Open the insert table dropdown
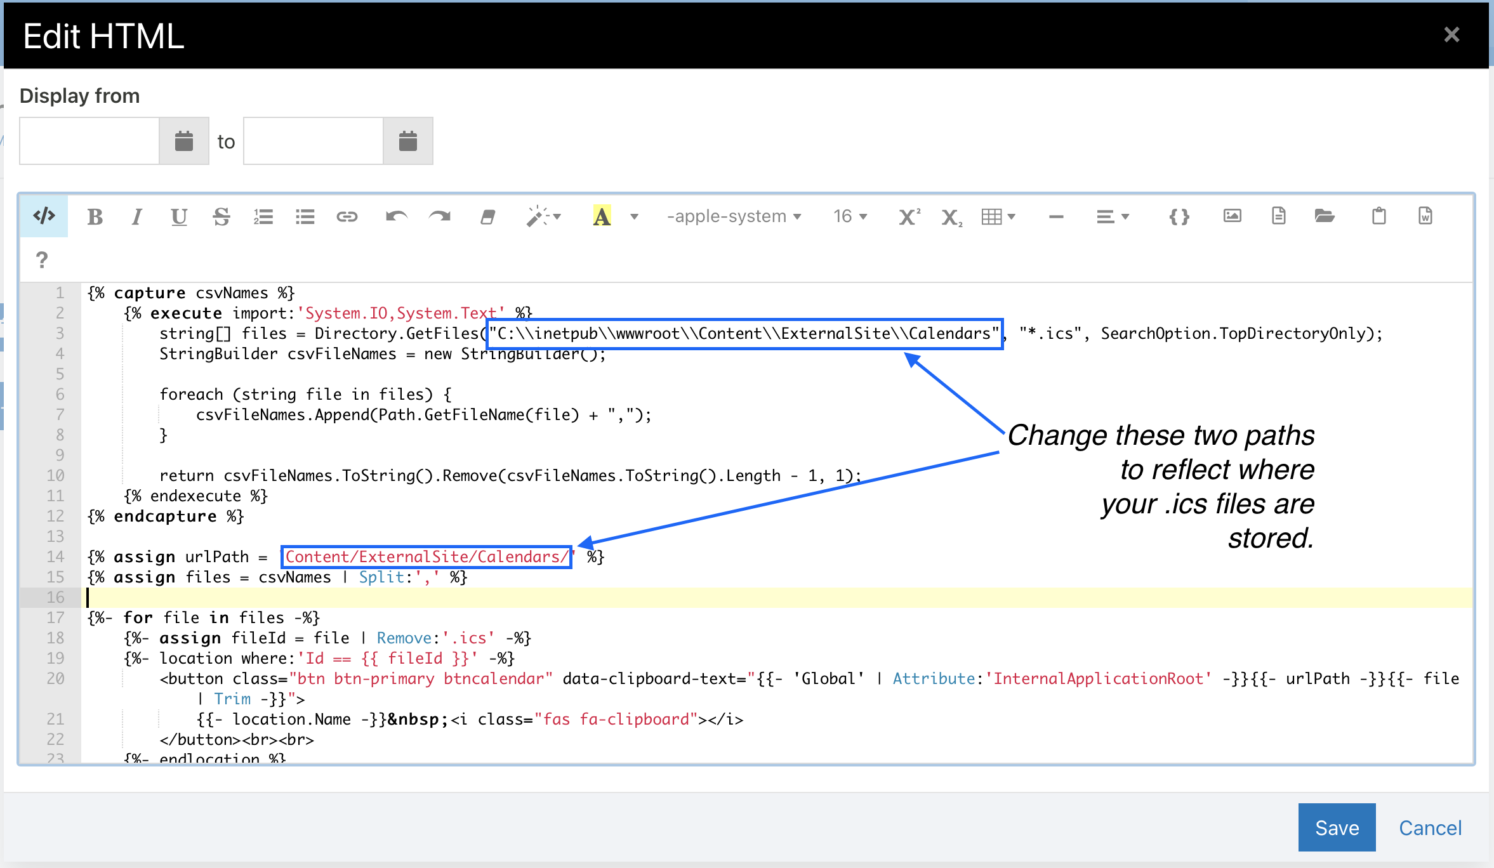Screen dimensions: 1494x868 (998, 217)
